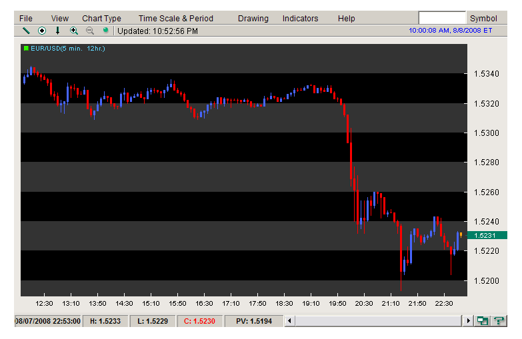
Task: Click the green question mark help icon
Action: pyautogui.click(x=497, y=321)
